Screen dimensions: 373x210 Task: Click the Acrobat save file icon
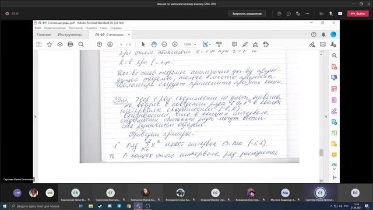(x=39, y=44)
